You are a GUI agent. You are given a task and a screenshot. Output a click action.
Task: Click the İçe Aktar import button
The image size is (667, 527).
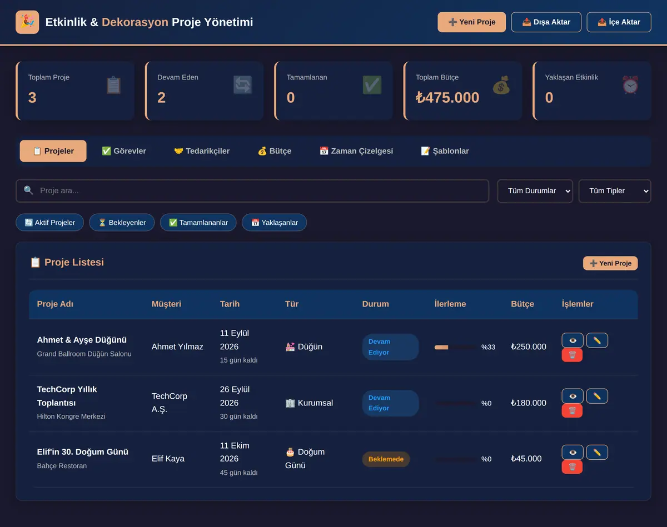[x=619, y=22]
